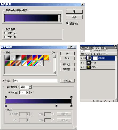Click the new adjustment layer icon

(x=105, y=101)
